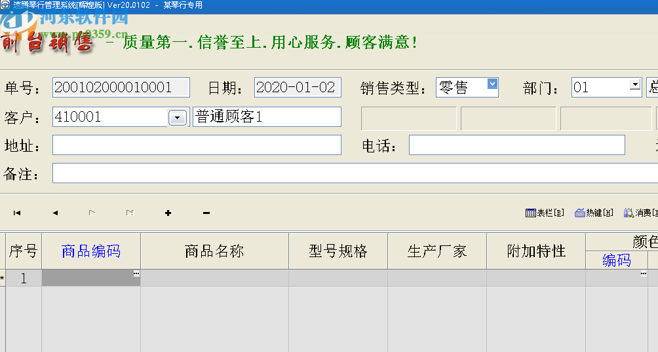The width and height of the screenshot is (658, 352).
Task: Click the 单号 order number field
Action: 121,87
